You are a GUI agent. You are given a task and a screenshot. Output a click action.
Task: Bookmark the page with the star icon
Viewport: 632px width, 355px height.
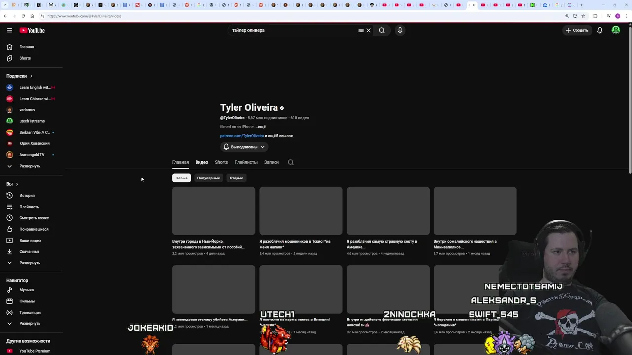[583, 16]
